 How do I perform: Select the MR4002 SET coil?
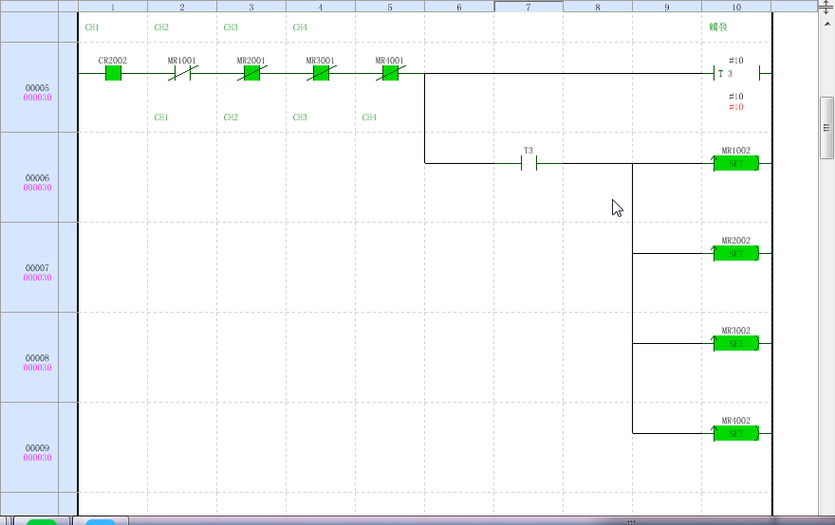(x=735, y=433)
